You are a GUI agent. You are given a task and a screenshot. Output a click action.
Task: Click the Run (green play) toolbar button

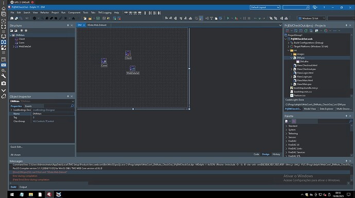[228, 19]
